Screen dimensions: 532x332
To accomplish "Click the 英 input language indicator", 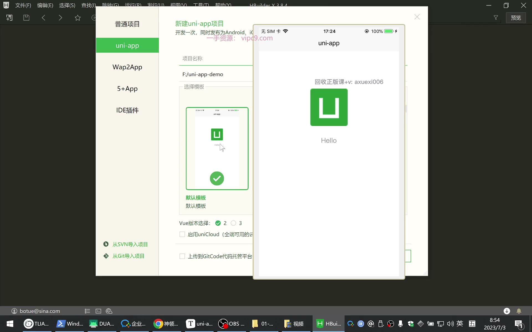I will coord(460,323).
